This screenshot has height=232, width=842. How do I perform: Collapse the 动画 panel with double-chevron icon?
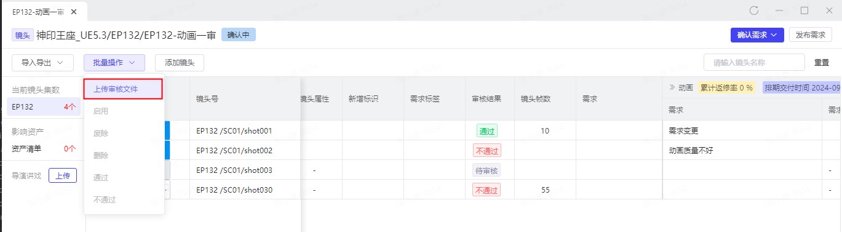672,87
